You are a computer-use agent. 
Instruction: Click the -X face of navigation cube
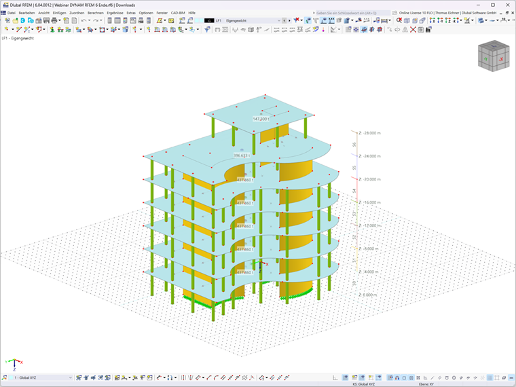501,60
